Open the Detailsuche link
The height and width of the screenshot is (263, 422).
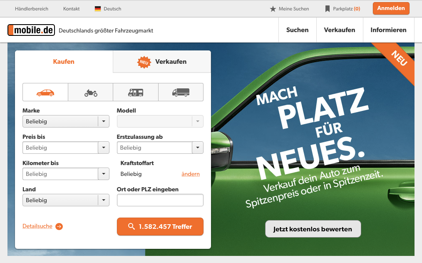(x=37, y=226)
